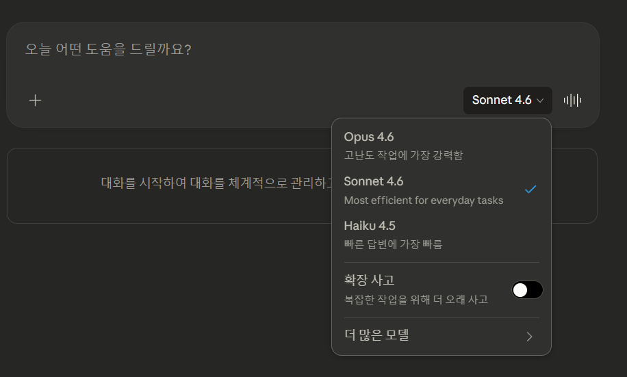Click 'Most efficient for everyday tasks' text
Image resolution: width=627 pixels, height=377 pixels.
423,200
